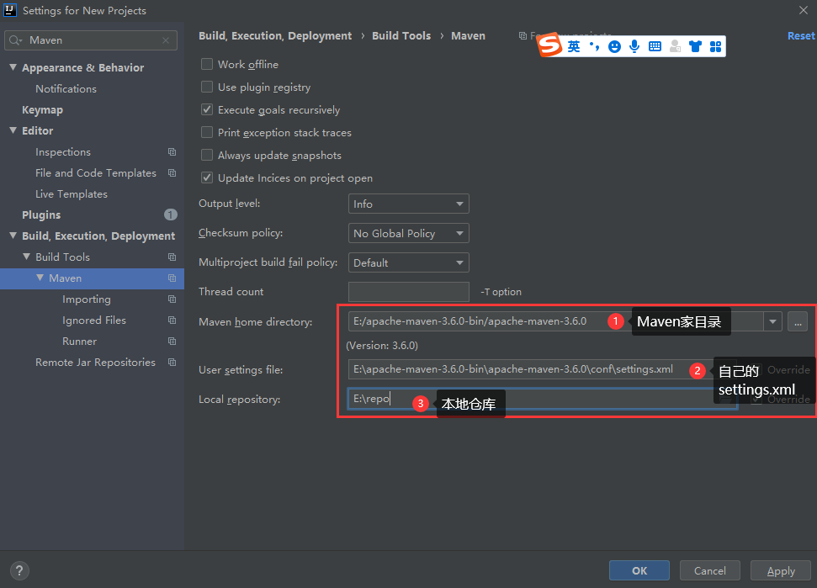Open Sogou emoji smiley panel
Image resolution: width=817 pixels, height=588 pixels.
pyautogui.click(x=615, y=46)
